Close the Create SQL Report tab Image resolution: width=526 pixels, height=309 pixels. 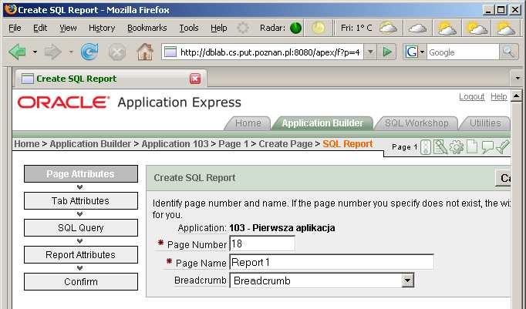coord(195,79)
